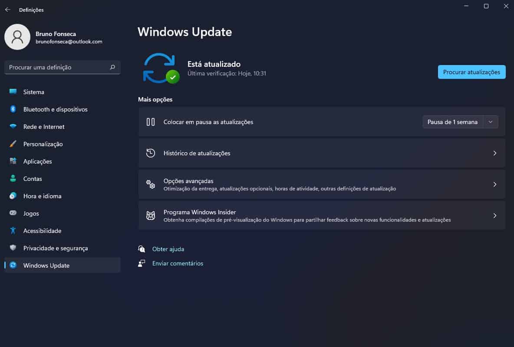Screen dimensions: 514x347
Task: Click the large update status sync icon
Action: point(161,68)
